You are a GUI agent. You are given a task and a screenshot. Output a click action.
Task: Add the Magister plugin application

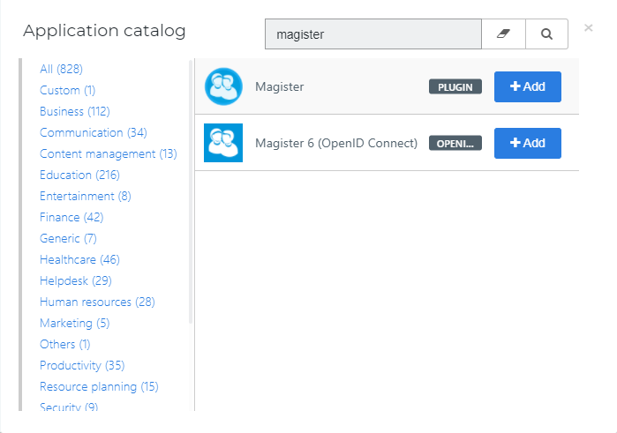528,86
